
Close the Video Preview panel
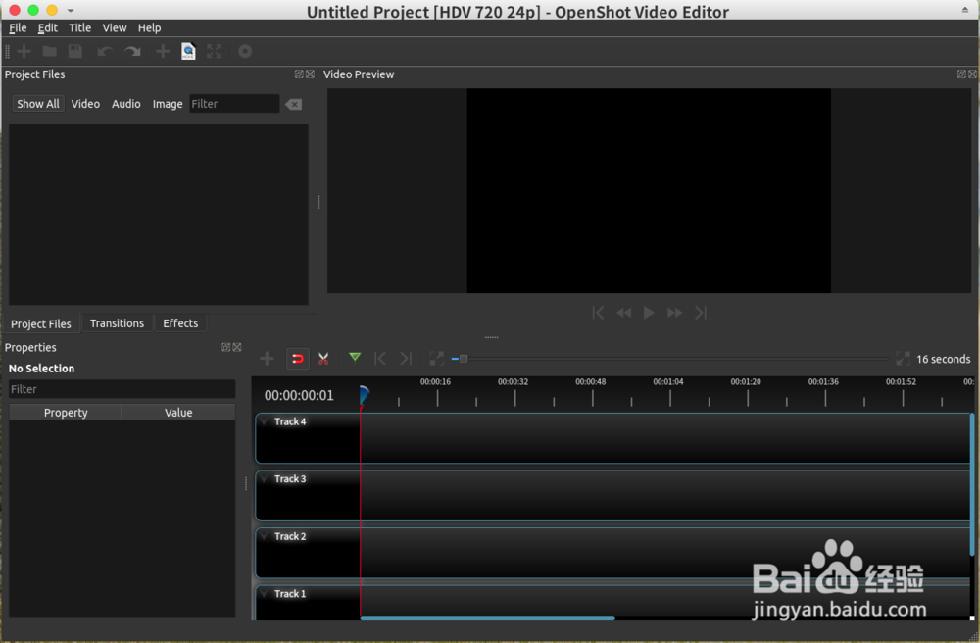click(x=972, y=74)
